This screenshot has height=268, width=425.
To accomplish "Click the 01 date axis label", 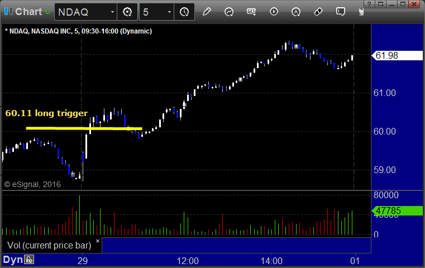I will (x=355, y=261).
